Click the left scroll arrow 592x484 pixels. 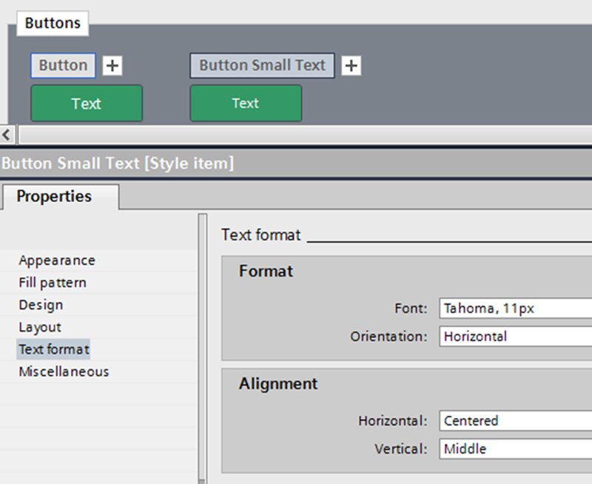(x=7, y=135)
